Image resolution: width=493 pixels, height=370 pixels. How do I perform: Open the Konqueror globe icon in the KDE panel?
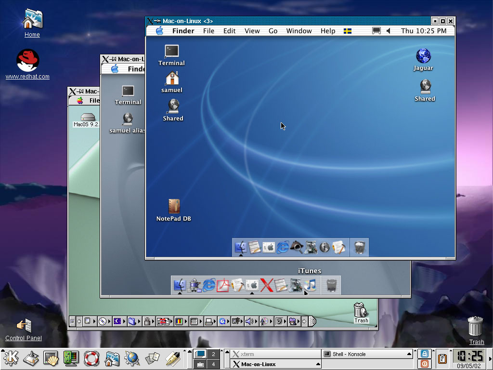[132, 358]
